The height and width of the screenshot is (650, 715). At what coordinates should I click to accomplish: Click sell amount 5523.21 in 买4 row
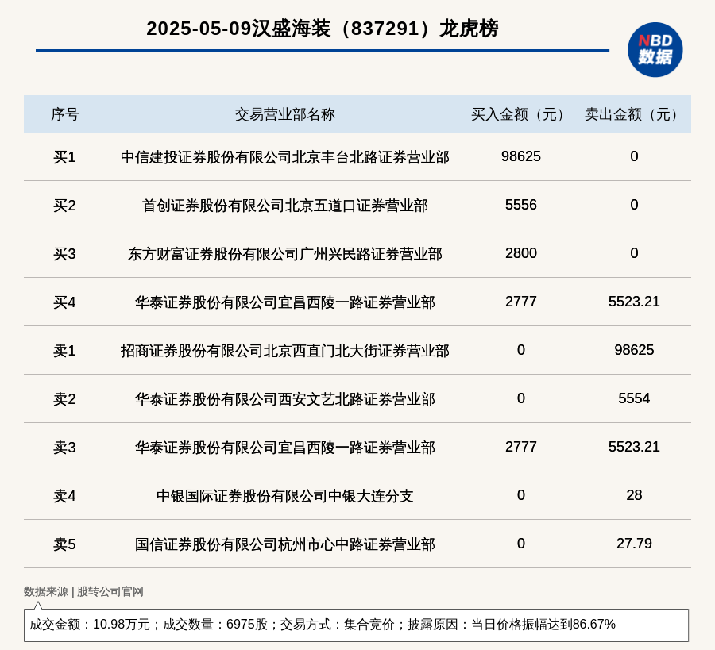[x=634, y=301]
